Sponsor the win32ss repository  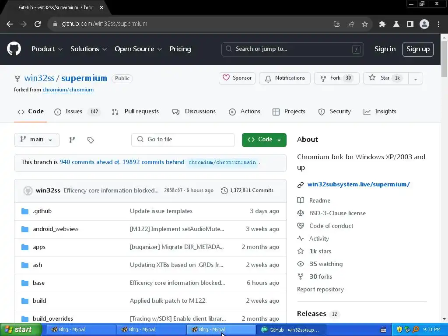[237, 78]
